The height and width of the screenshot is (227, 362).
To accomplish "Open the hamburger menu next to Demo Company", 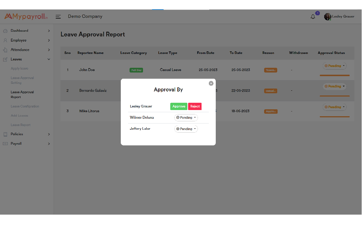I will tap(58, 16).
